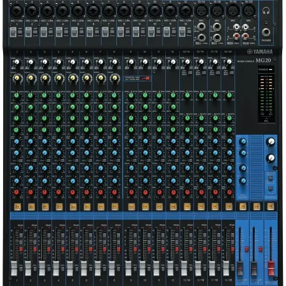The width and height of the screenshot is (286, 286).
Task: Click the channel 12 MIC/LINE combo input jack
Action: coord(186,11)
